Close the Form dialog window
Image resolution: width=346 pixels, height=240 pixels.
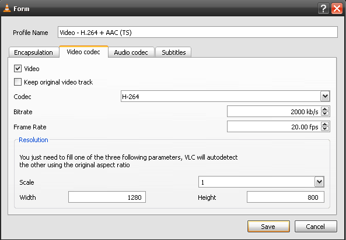point(337,9)
